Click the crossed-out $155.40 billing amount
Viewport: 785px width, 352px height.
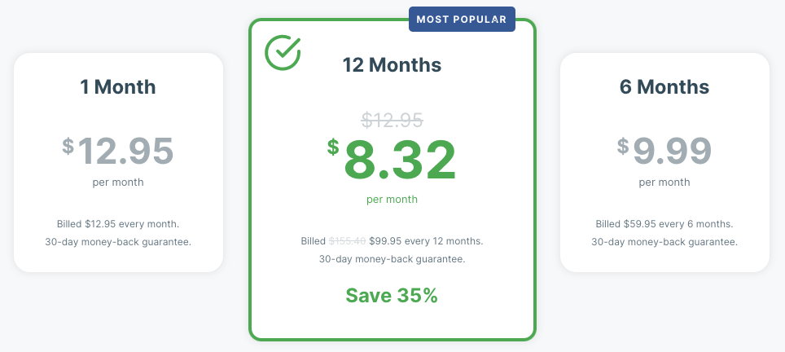347,241
